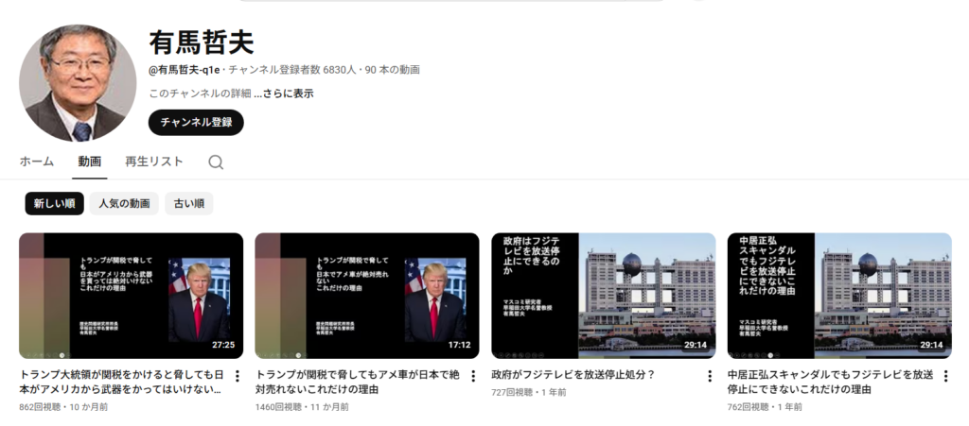Switch to the 再生リスト tab

pyautogui.click(x=154, y=162)
